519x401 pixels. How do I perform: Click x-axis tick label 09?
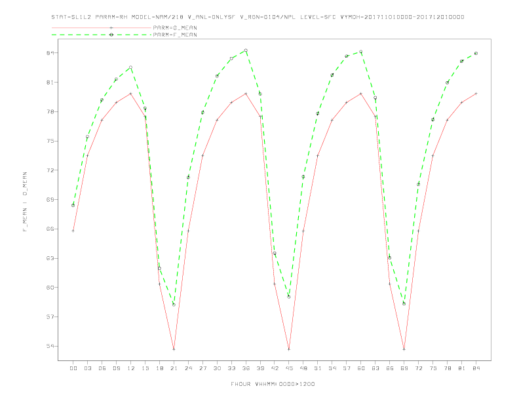coord(116,368)
